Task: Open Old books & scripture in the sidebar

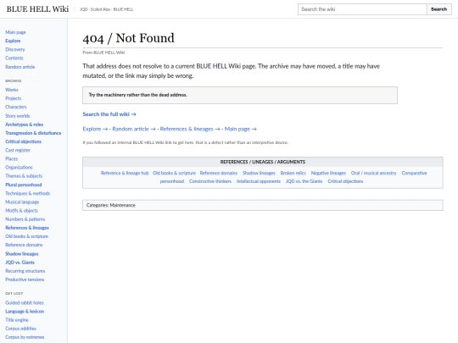Action: click(26, 236)
